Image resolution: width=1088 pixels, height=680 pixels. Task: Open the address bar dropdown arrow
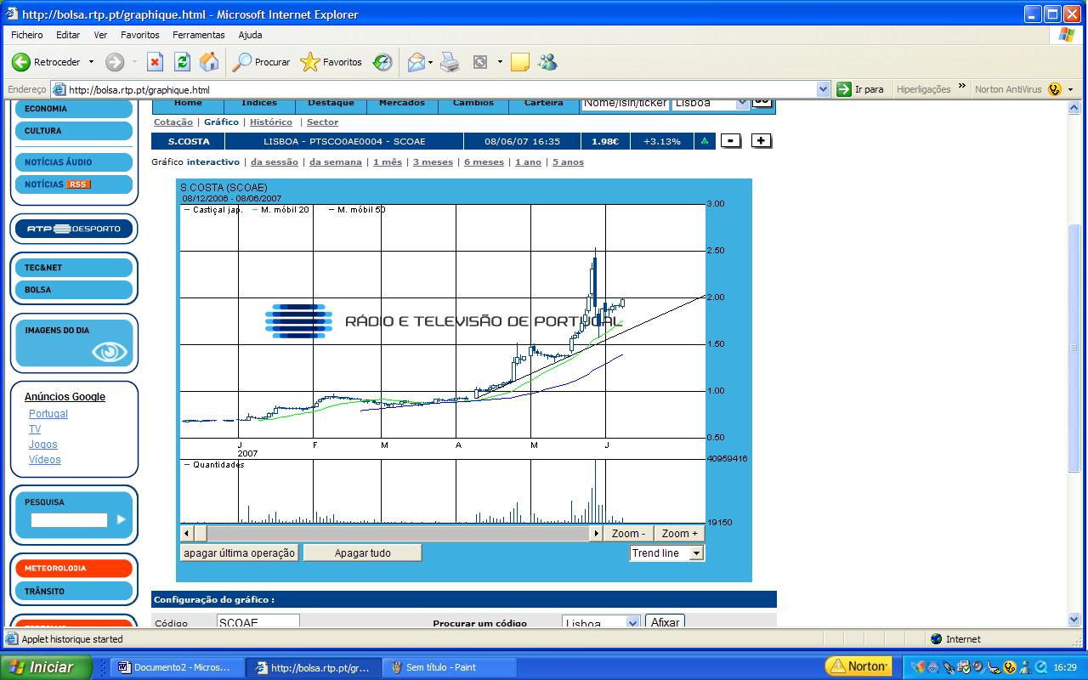click(x=823, y=89)
